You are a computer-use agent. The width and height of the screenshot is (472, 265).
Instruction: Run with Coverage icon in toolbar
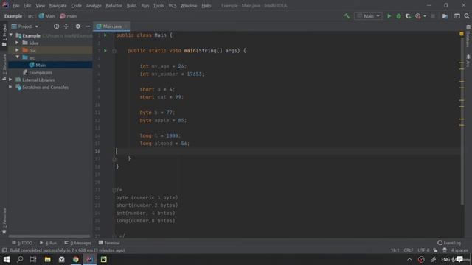pos(408,16)
